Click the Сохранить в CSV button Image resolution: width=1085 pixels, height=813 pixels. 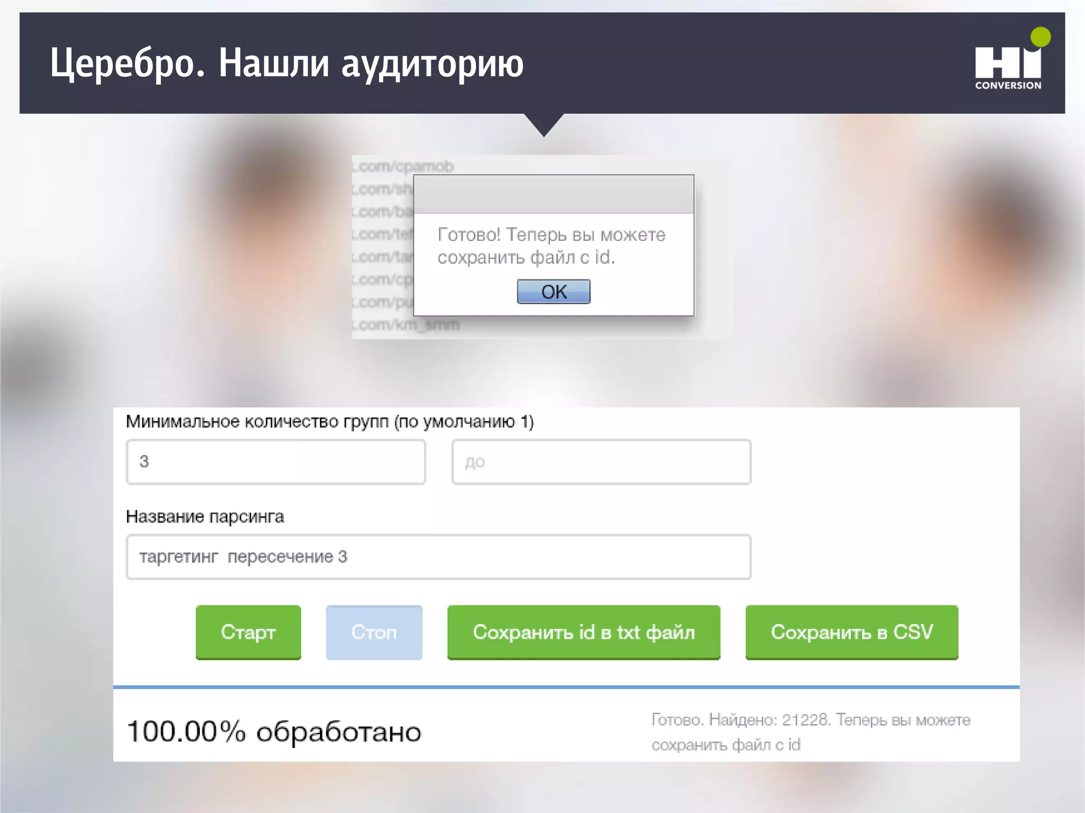point(852,632)
